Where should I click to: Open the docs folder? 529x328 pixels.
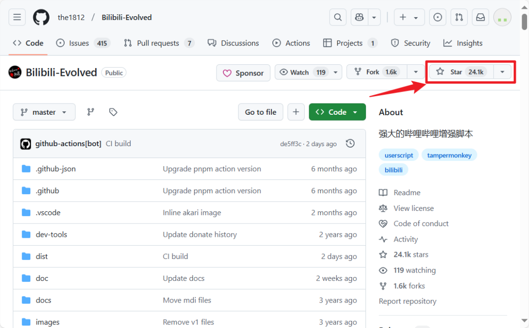click(44, 301)
